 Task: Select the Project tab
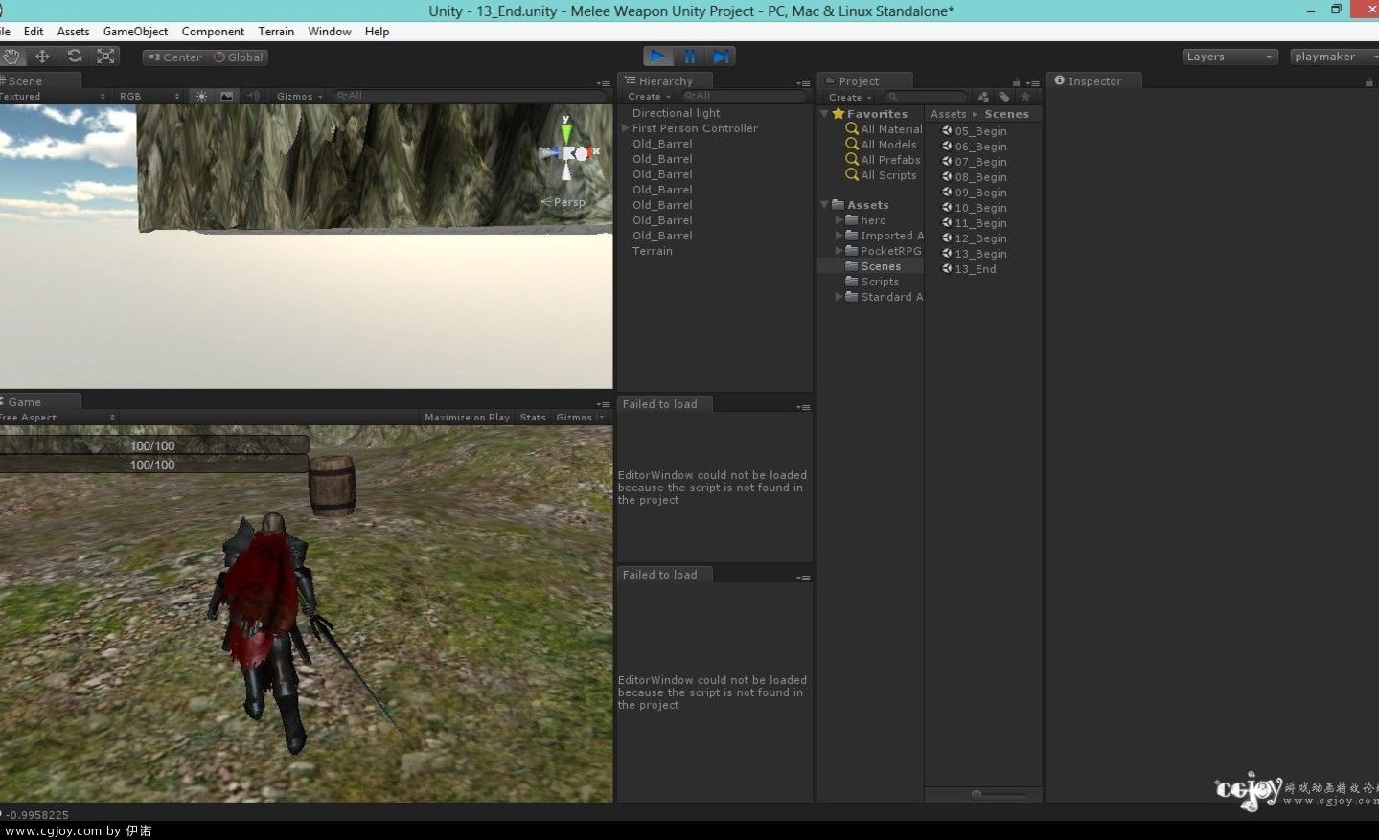point(864,81)
